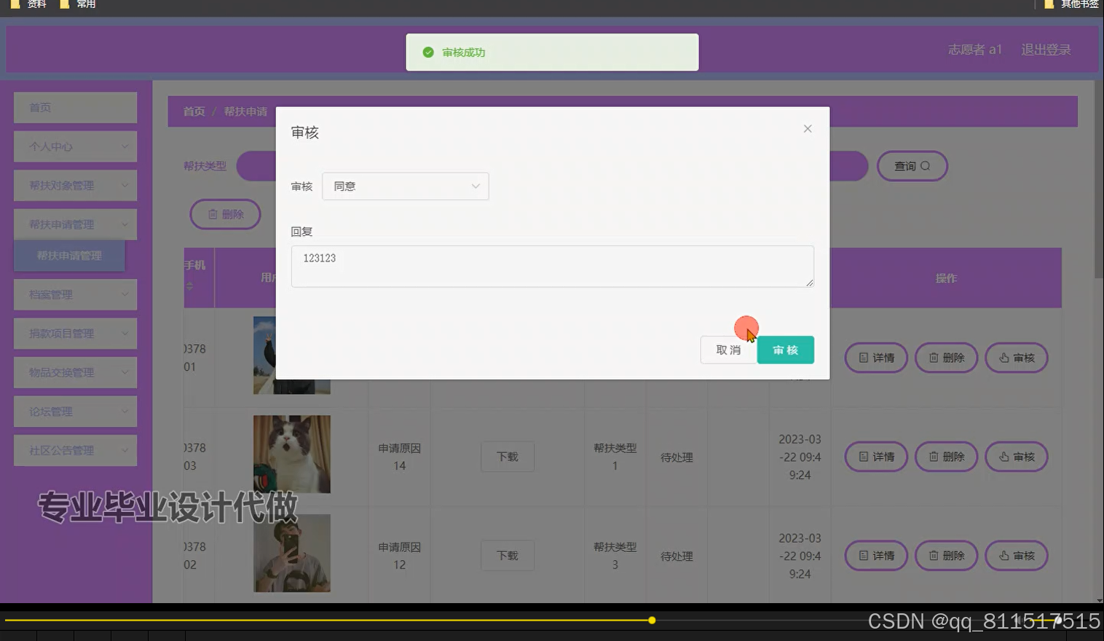Click the 审核成功 success notification

click(552, 52)
